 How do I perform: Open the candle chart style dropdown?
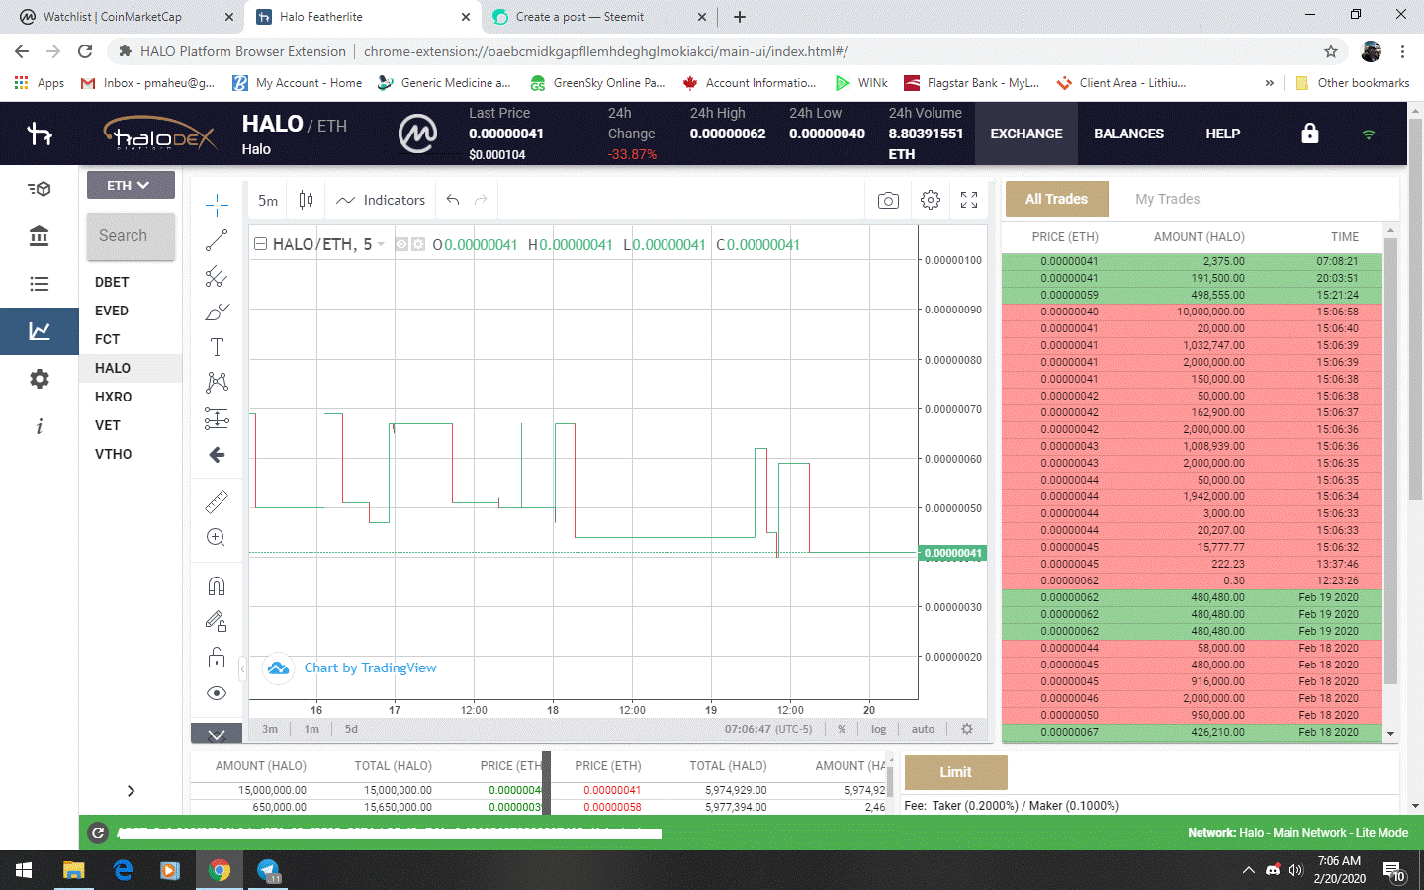point(307,200)
